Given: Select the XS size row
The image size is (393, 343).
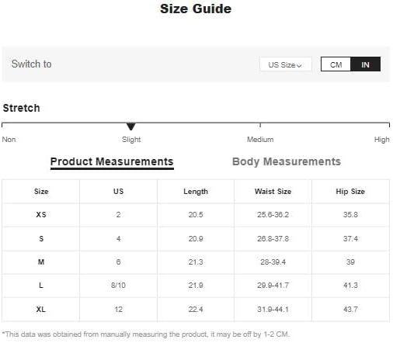Looking at the screenshot, I should click(196, 215).
